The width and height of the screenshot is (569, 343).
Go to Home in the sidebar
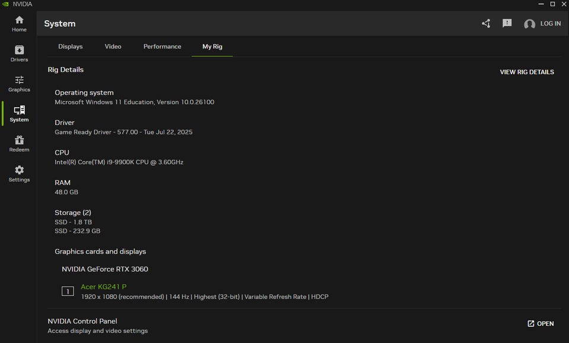(19, 24)
